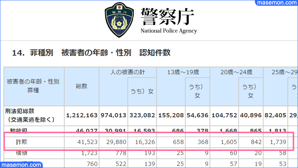Select the heading 14. 罪種別 被害者の年齢・性別 認知件数
298x168 pixels.
[x=91, y=53]
